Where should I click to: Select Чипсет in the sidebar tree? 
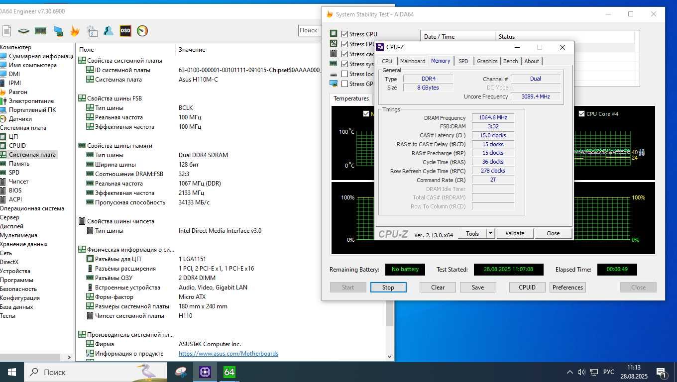point(18,182)
